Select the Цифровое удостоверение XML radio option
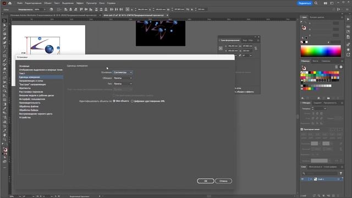This screenshot has width=352, height=198. coord(132,101)
